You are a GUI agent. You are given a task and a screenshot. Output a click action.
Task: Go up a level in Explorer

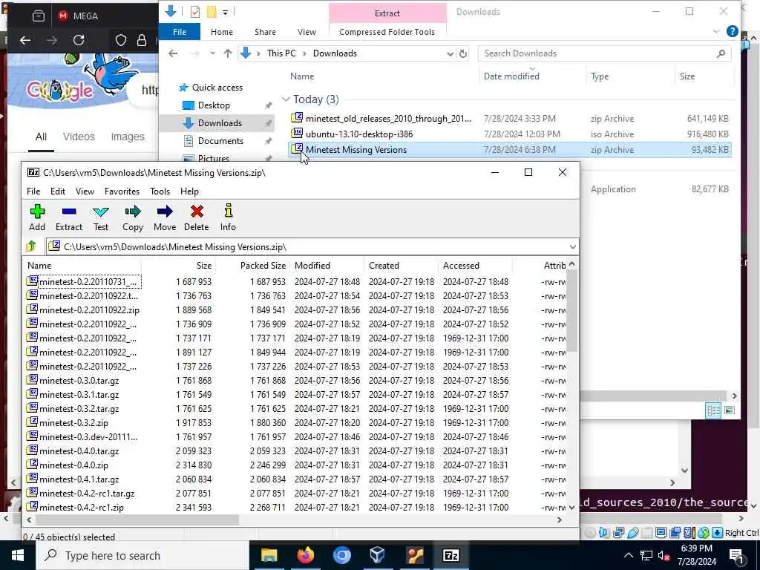click(227, 53)
